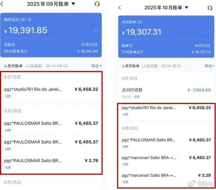Open marcenari transaction of ¥6,465.37

(x=166, y=160)
